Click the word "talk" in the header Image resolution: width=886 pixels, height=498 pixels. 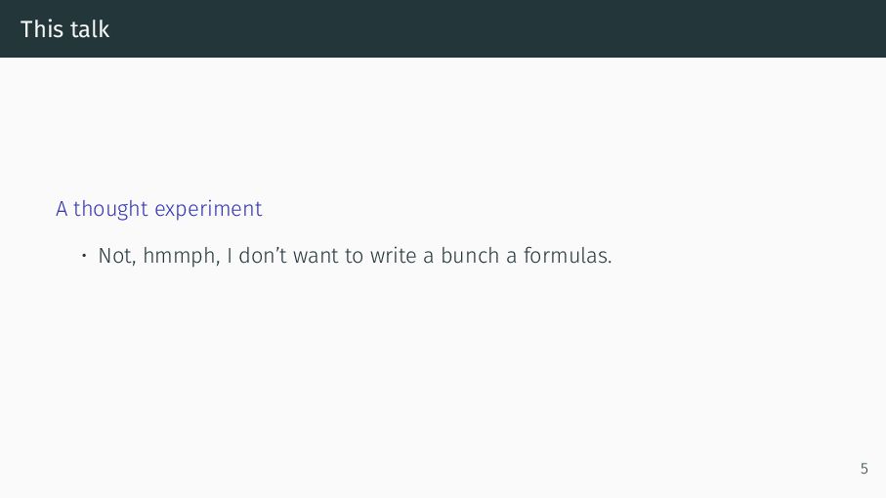89,29
